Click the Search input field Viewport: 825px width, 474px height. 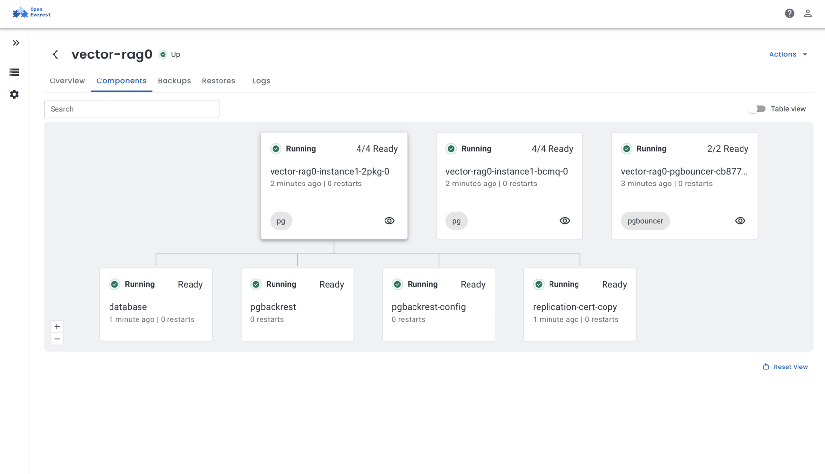[131, 109]
